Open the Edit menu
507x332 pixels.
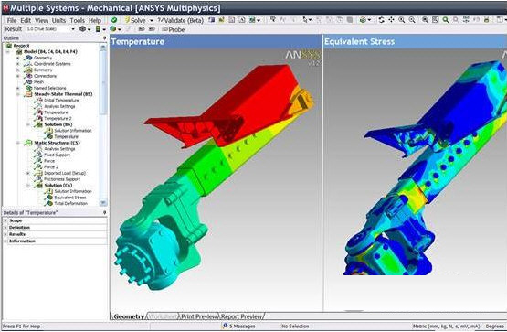coord(26,20)
